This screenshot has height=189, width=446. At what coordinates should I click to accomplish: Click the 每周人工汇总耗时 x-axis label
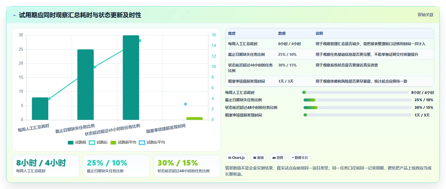click(x=33, y=128)
